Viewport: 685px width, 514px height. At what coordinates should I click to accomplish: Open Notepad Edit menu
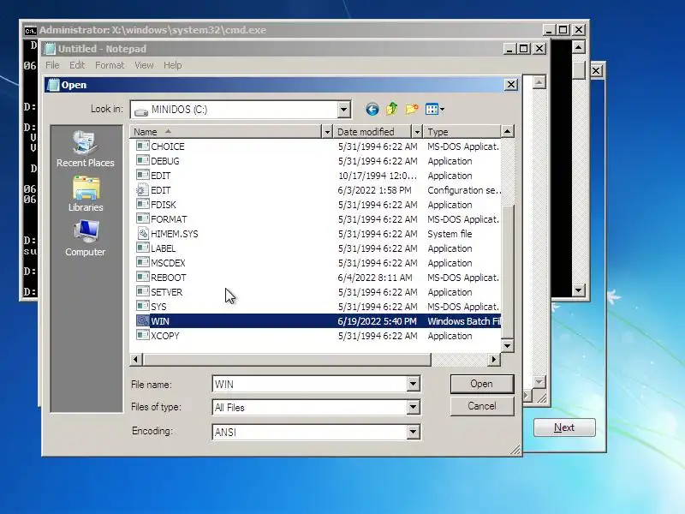coord(77,65)
